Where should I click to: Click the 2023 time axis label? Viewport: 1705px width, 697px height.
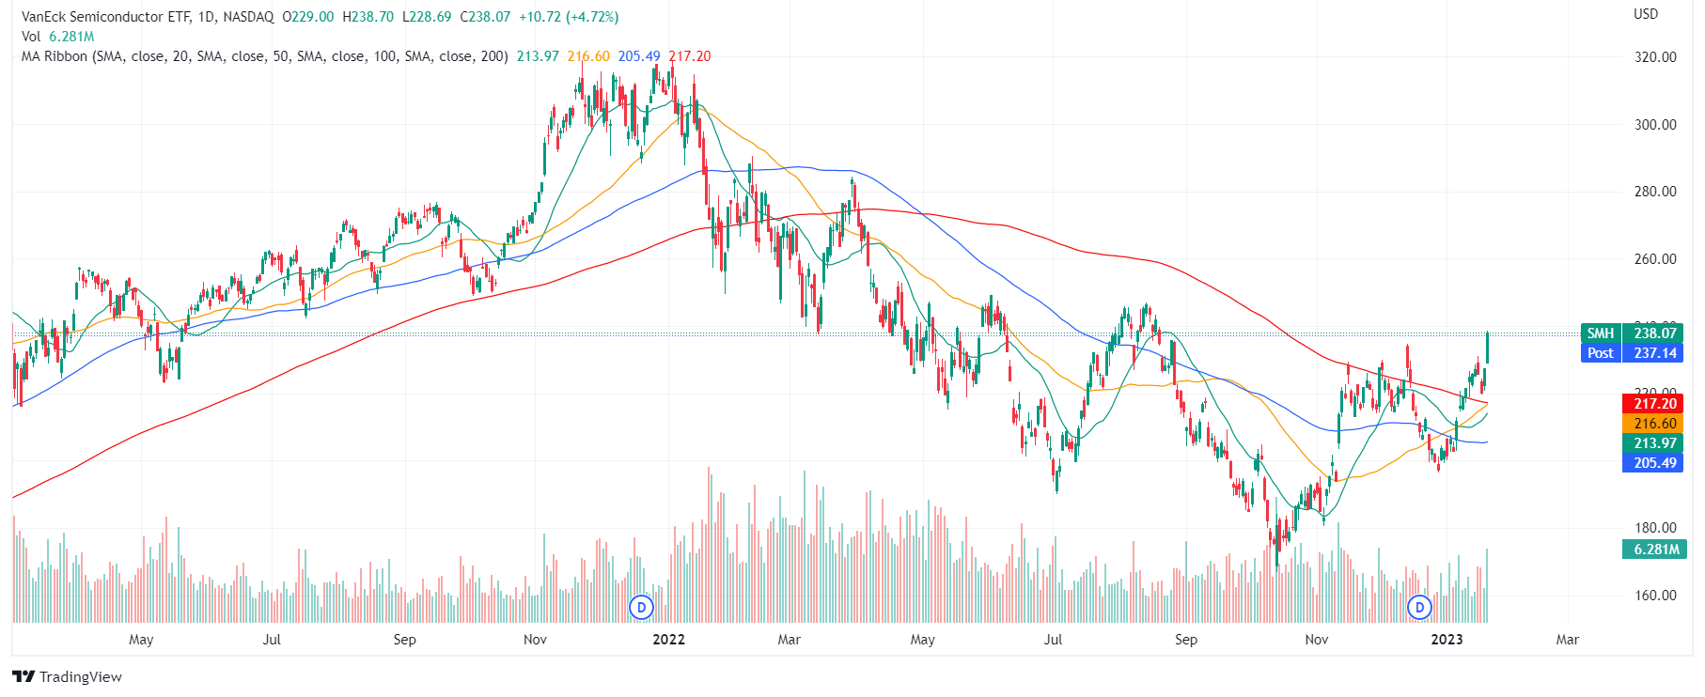(x=1447, y=640)
